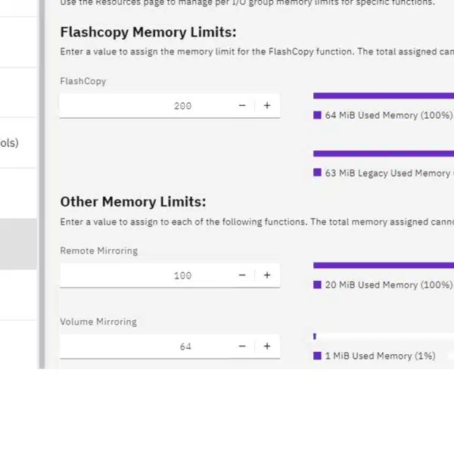454x454 pixels.
Task: Click the 20 MiB Used Memory legend square
Action: 317,285
